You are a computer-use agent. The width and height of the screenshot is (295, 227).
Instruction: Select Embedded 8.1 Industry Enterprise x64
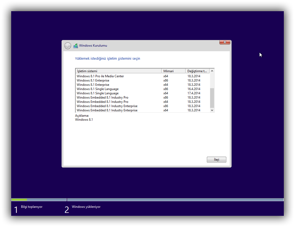click(143, 110)
